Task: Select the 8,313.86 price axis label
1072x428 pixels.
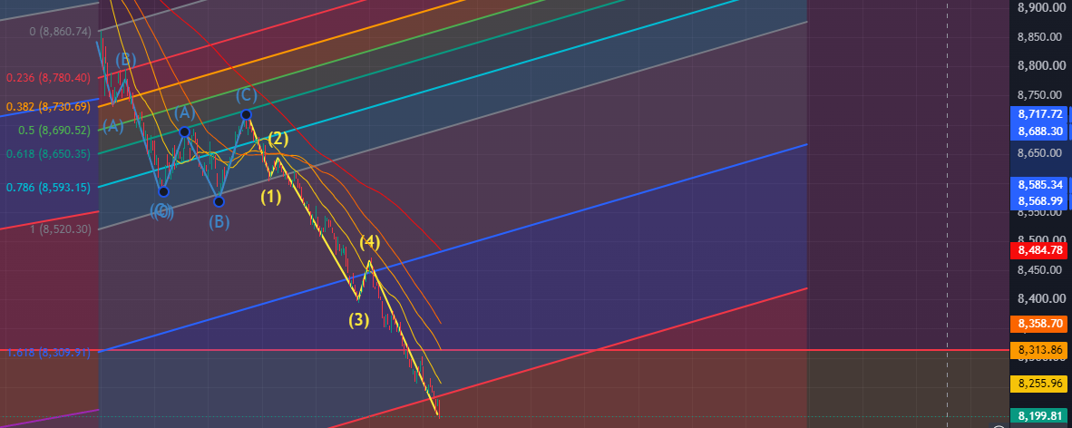Action: point(1039,350)
